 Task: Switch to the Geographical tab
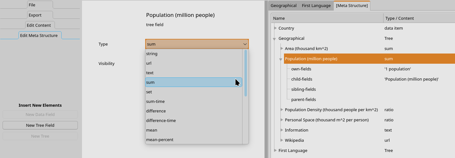click(x=284, y=5)
